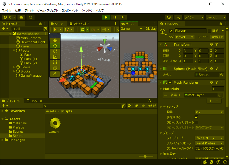
Task: Filter Project favorites with star icon
Action: coord(143,106)
